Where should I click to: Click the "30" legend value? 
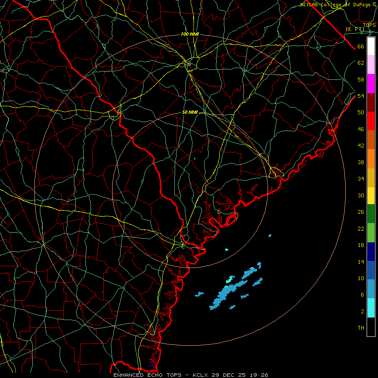[361, 195]
